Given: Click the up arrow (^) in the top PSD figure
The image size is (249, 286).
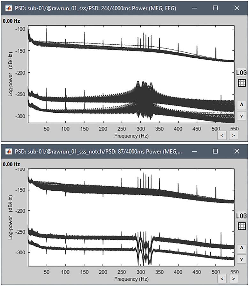Looking at the screenshot, I should pyautogui.click(x=242, y=104).
